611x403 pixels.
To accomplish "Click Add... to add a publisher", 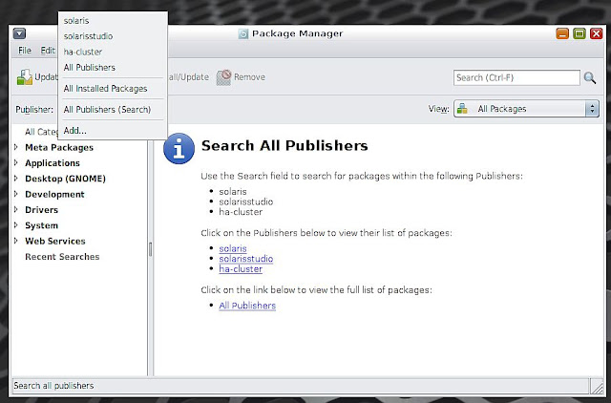I will click(113, 131).
